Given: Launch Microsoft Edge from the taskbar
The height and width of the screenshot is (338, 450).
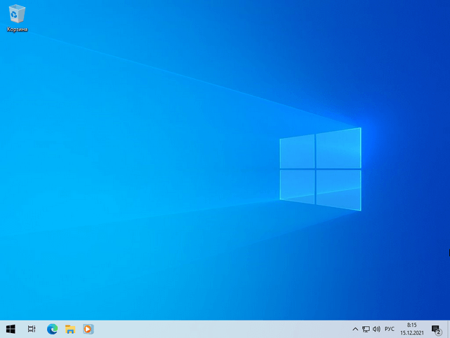Looking at the screenshot, I should (x=51, y=329).
